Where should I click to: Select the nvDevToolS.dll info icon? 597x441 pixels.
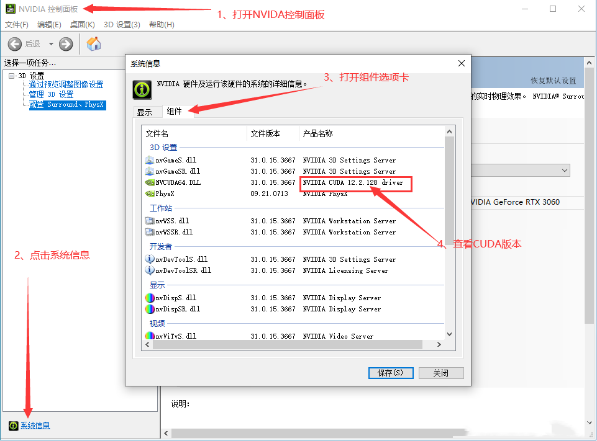(x=149, y=259)
